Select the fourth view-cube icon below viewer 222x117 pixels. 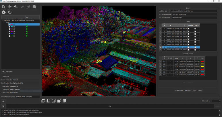pyautogui.click(x=59, y=101)
